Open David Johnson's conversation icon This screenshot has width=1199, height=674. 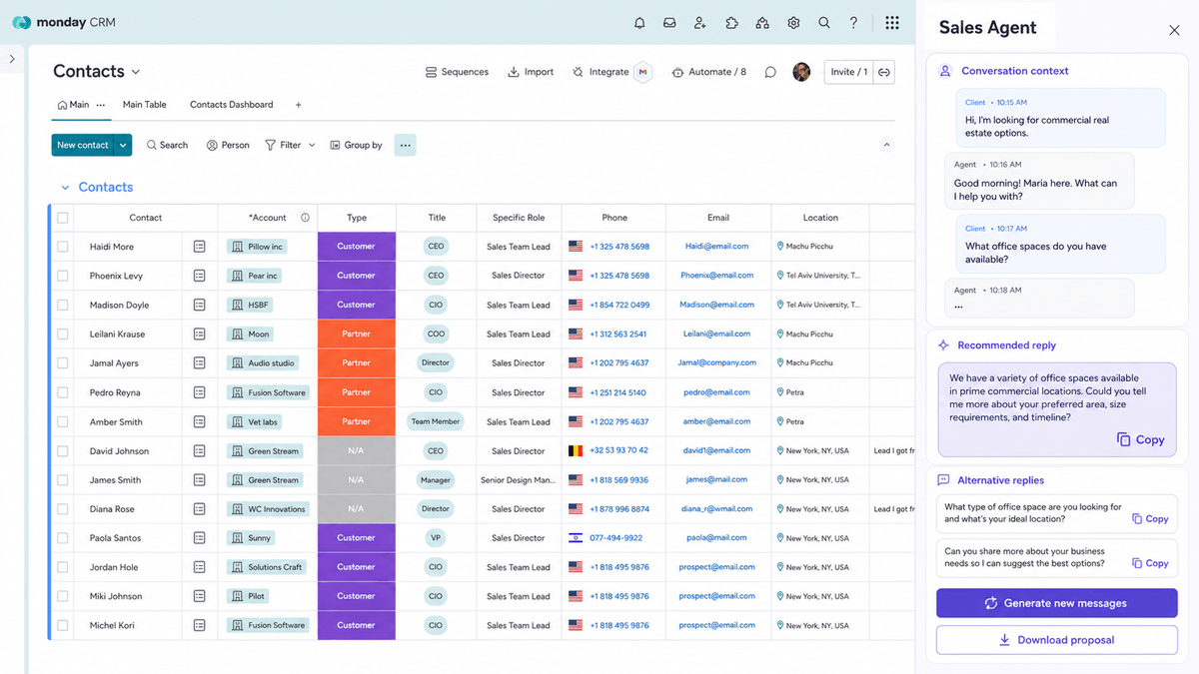199,450
